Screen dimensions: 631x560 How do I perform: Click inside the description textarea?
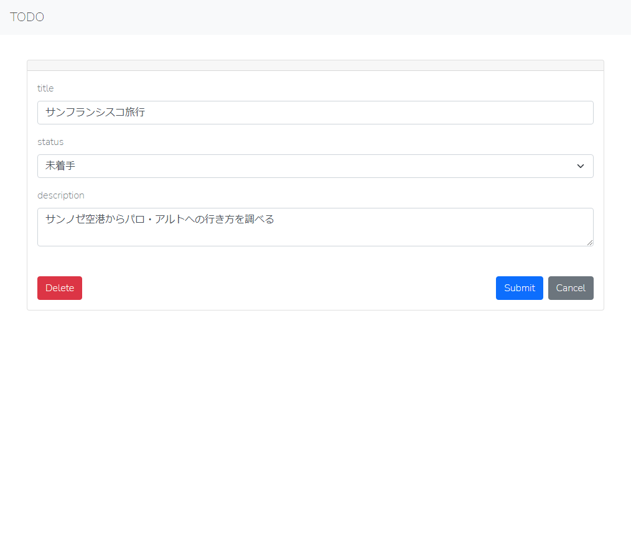[x=315, y=234]
